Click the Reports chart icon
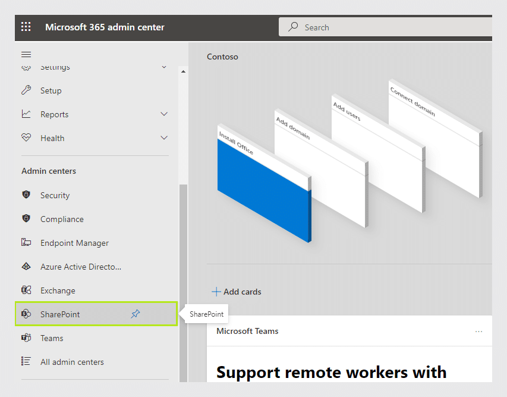Screen dimensions: 507x397 (26, 114)
